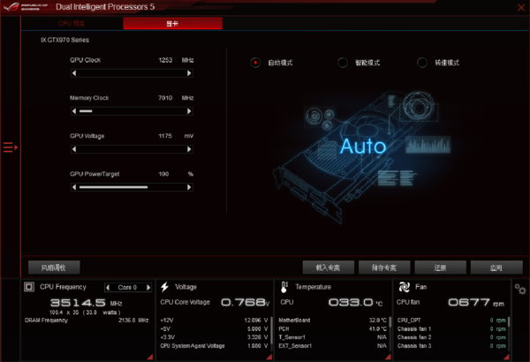Select the 自动模式 auto mode radio
The image size is (530, 362).
255,63
